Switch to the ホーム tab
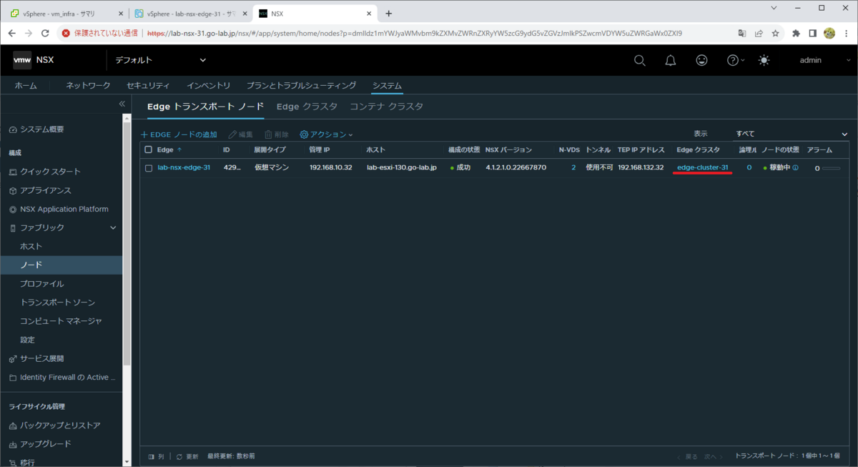The width and height of the screenshot is (858, 467). (x=26, y=86)
